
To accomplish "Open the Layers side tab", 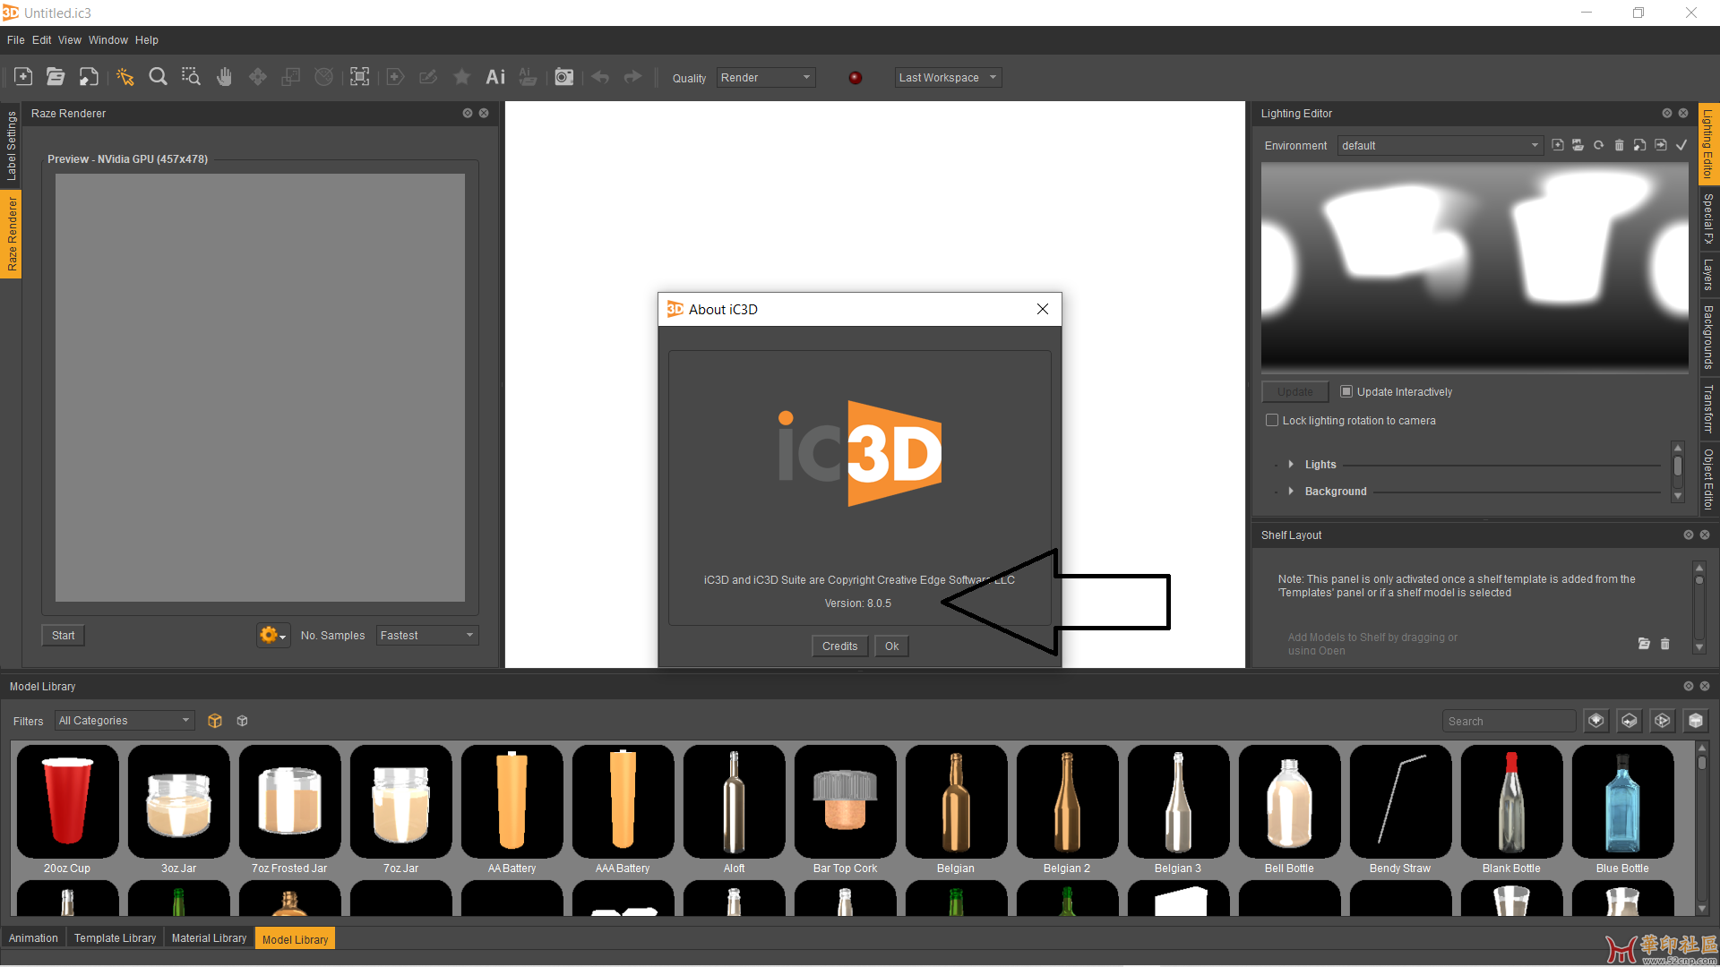I will coord(1708,275).
